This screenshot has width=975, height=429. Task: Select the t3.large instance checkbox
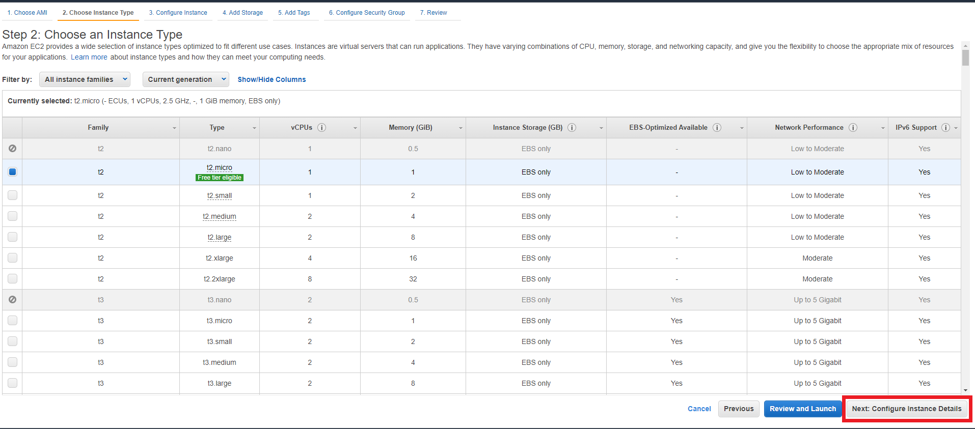[x=13, y=383]
